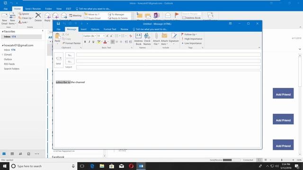Toggle Bold formatting in Basic Text
Screen dimensions: 303x170
85,42
